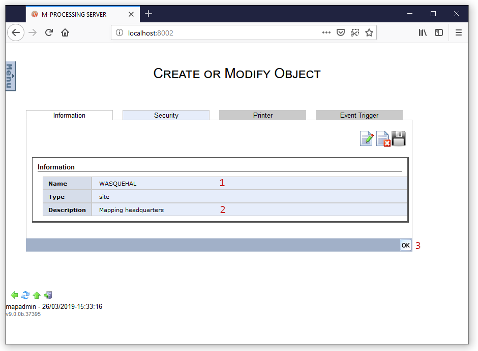Click the edit object pencil icon
This screenshot has width=478, height=351.
(367, 138)
